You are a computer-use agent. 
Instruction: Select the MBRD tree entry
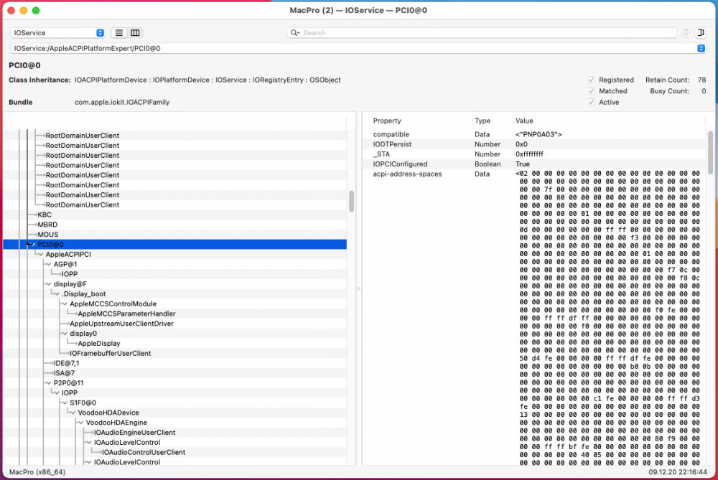(47, 225)
